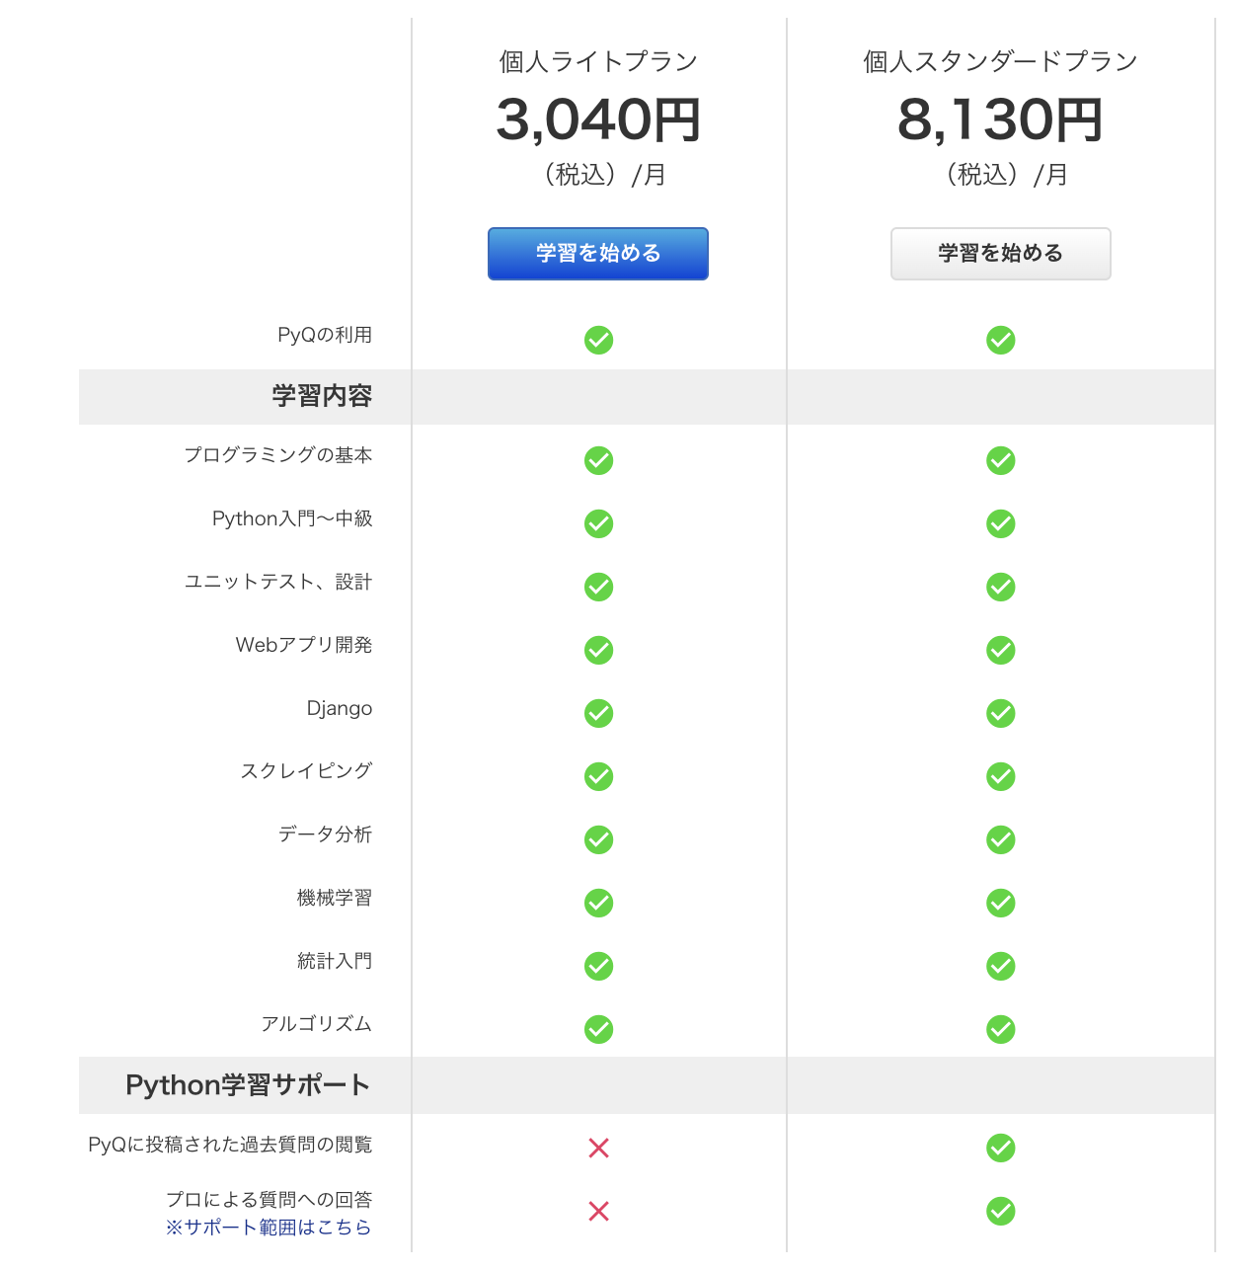Open the ※サポート範囲はこちら link
Image resolution: width=1234 pixels, height=1270 pixels.
click(269, 1228)
